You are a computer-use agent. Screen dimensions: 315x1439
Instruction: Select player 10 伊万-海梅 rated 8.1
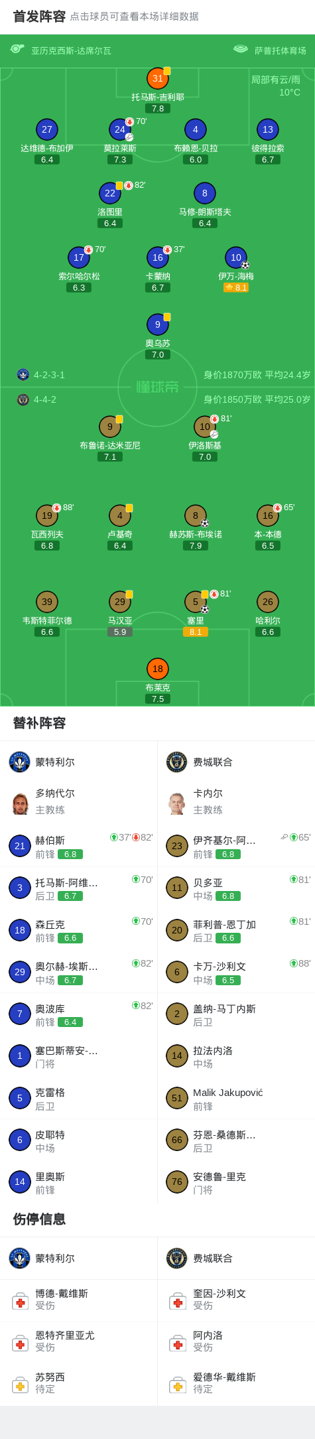pyautogui.click(x=236, y=257)
